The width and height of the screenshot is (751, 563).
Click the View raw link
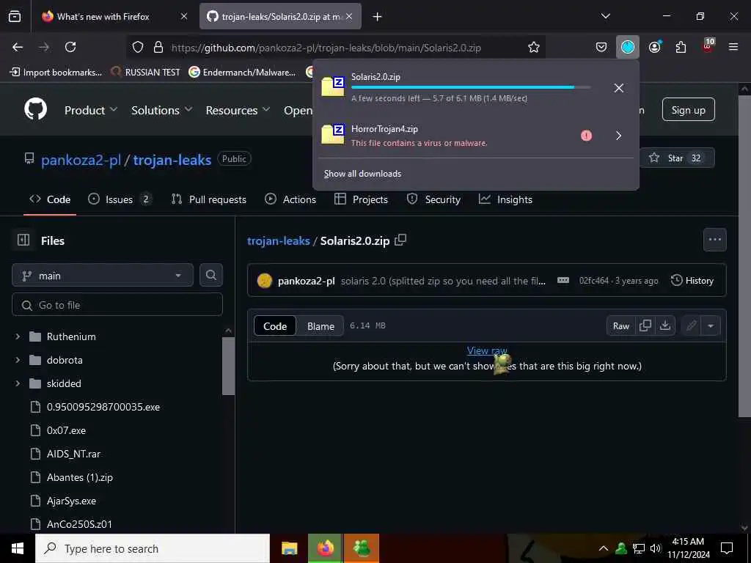(x=487, y=350)
